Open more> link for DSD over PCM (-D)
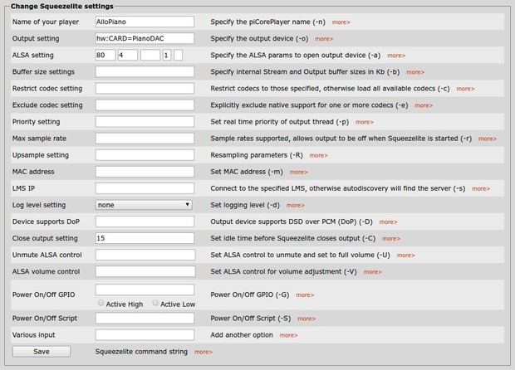 (388, 222)
